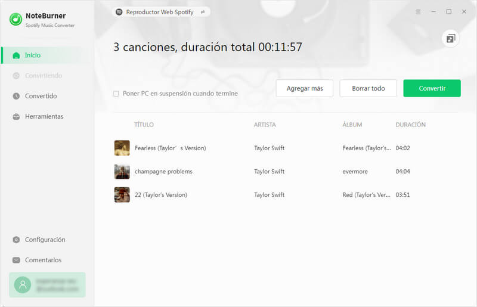Click Agregar más button
The width and height of the screenshot is (477, 307).
305,88
